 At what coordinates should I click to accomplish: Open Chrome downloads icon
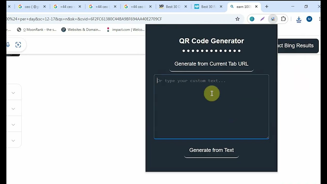pyautogui.click(x=299, y=19)
